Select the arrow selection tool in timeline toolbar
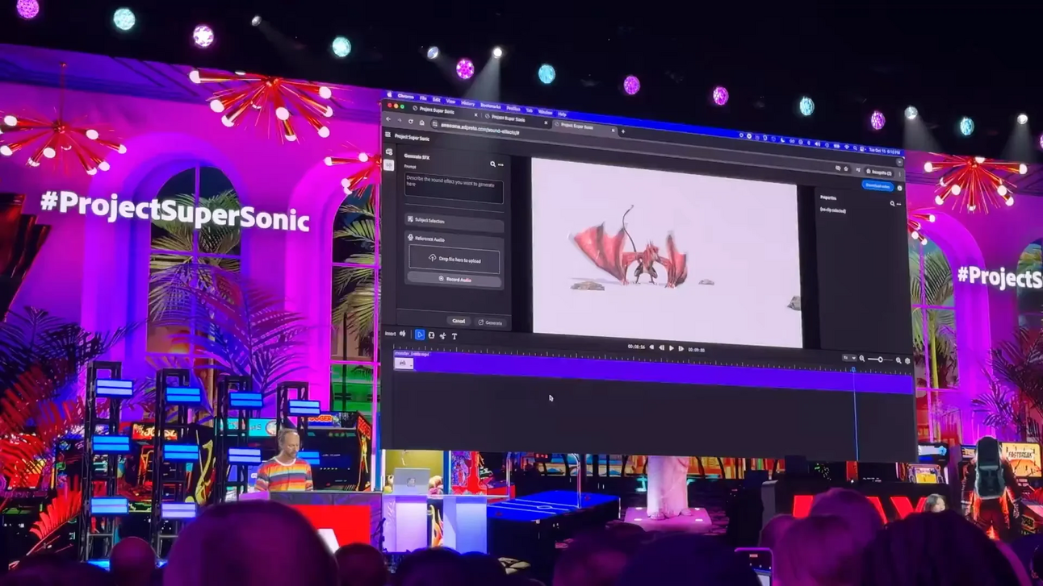Image resolution: width=1043 pixels, height=586 pixels. tap(420, 335)
